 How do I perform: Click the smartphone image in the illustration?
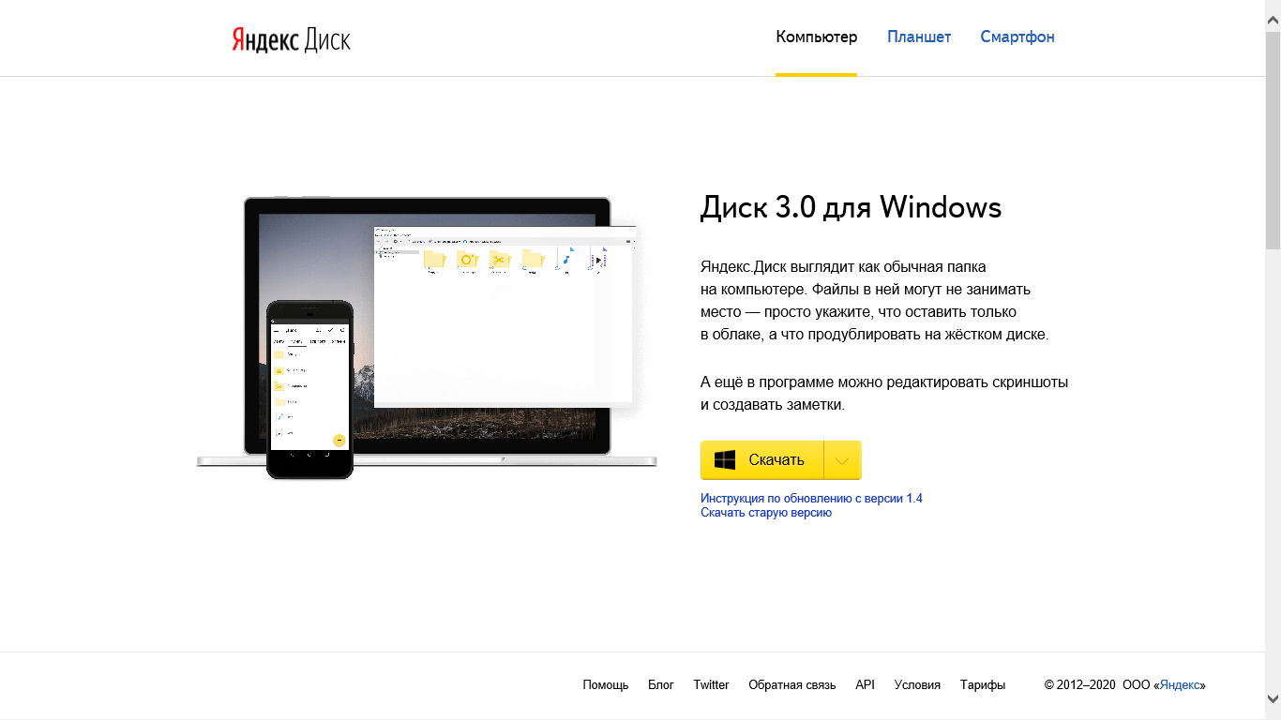point(309,389)
